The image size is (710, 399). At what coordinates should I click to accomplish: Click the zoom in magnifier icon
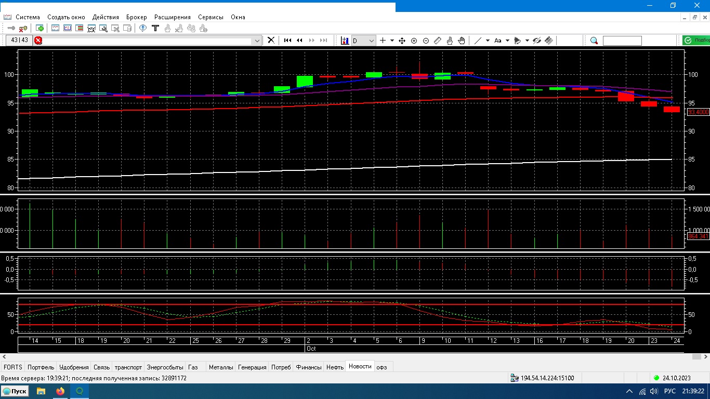click(x=414, y=41)
